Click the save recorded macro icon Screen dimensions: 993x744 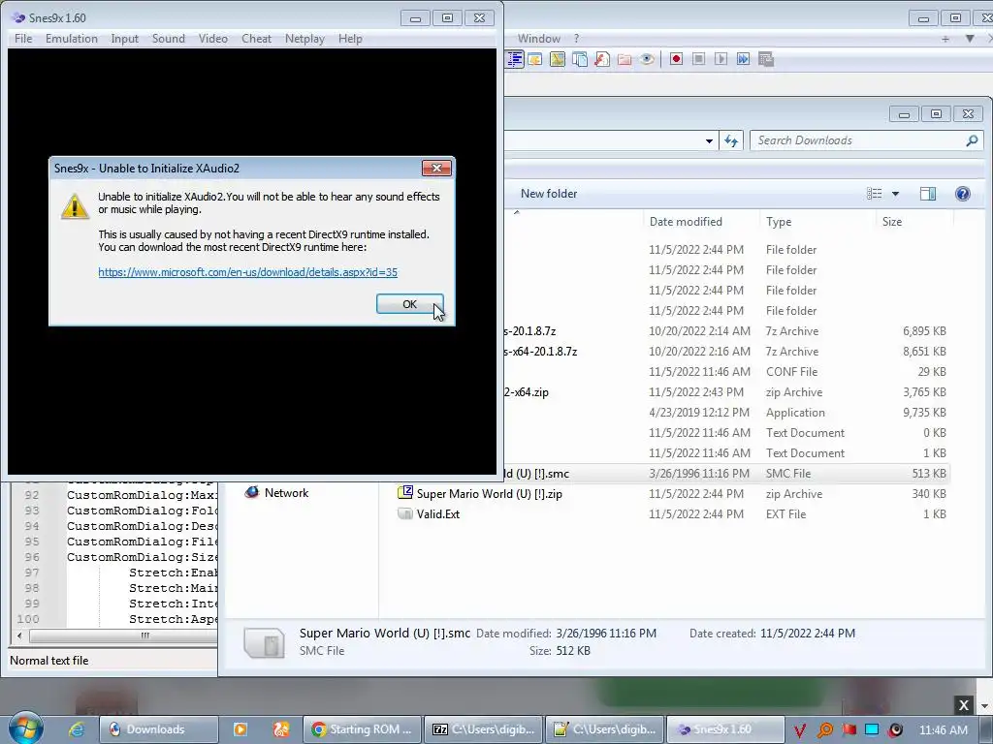coord(766,59)
